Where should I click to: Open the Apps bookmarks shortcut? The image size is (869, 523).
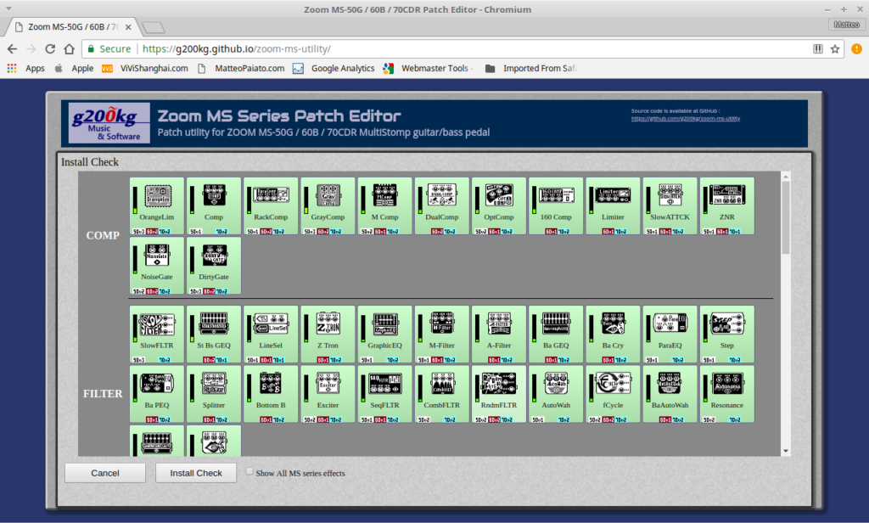tap(26, 68)
